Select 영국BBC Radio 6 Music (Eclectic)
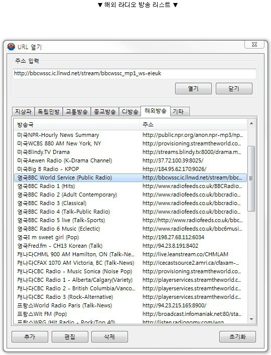 tap(130, 229)
